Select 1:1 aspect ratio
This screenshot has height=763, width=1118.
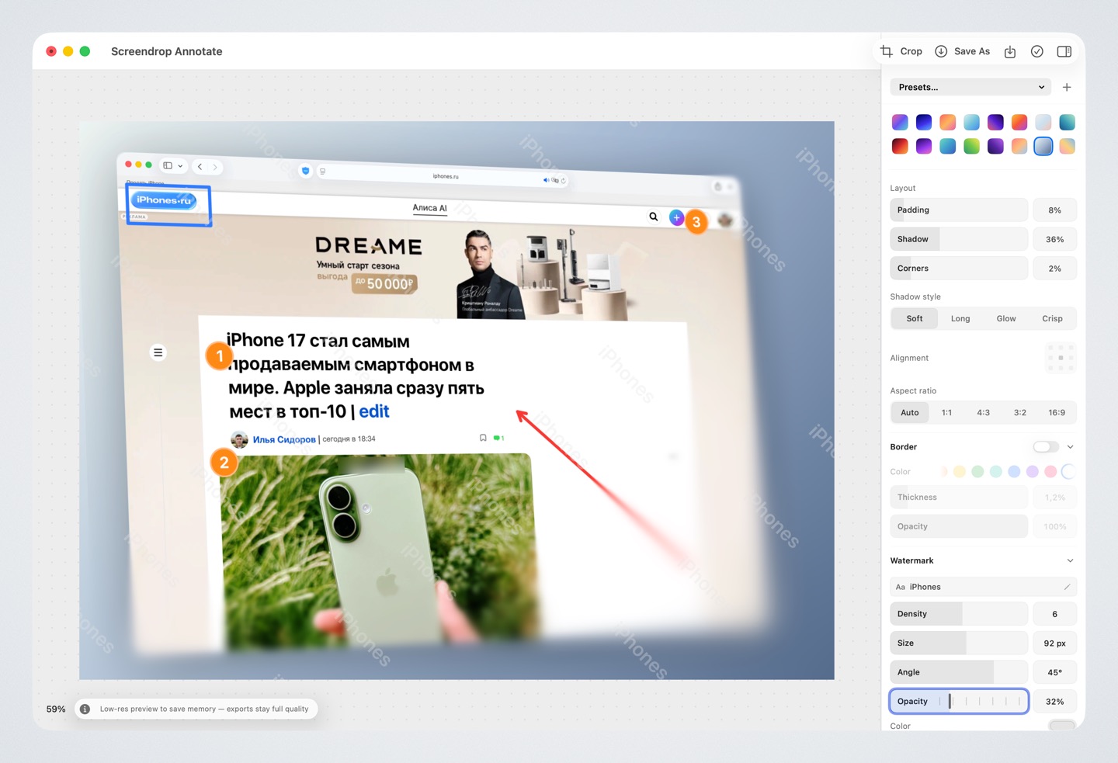(x=946, y=412)
